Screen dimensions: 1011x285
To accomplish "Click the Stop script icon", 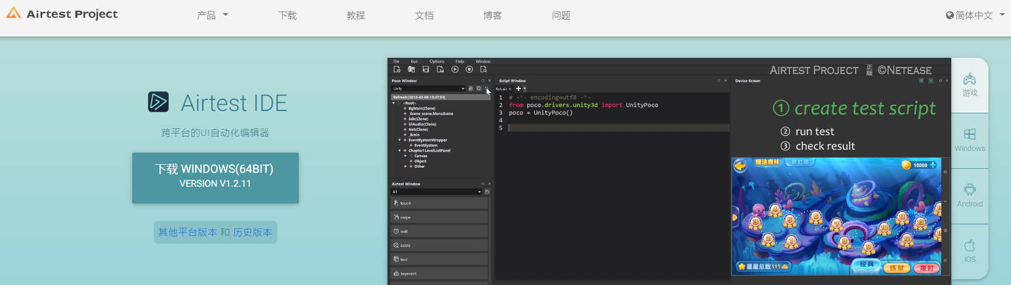I will pyautogui.click(x=469, y=69).
